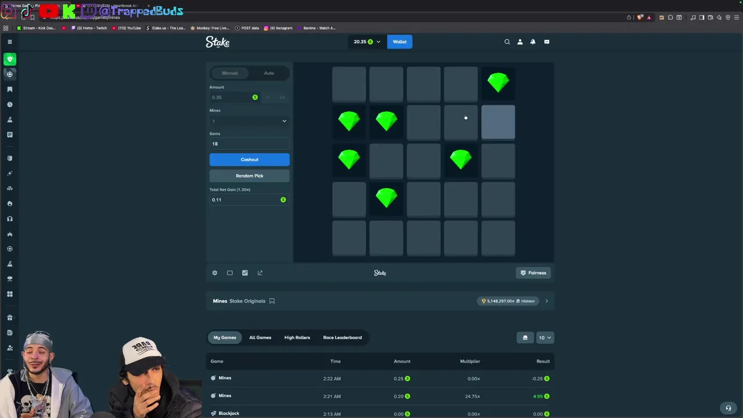Screen dimensions: 743x418
Task: Open the Brave Wallet icon
Action: pyautogui.click(x=710, y=17)
